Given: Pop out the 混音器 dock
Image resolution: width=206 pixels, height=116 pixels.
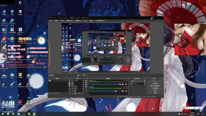Looking at the screenshot, I should coord(128,79).
